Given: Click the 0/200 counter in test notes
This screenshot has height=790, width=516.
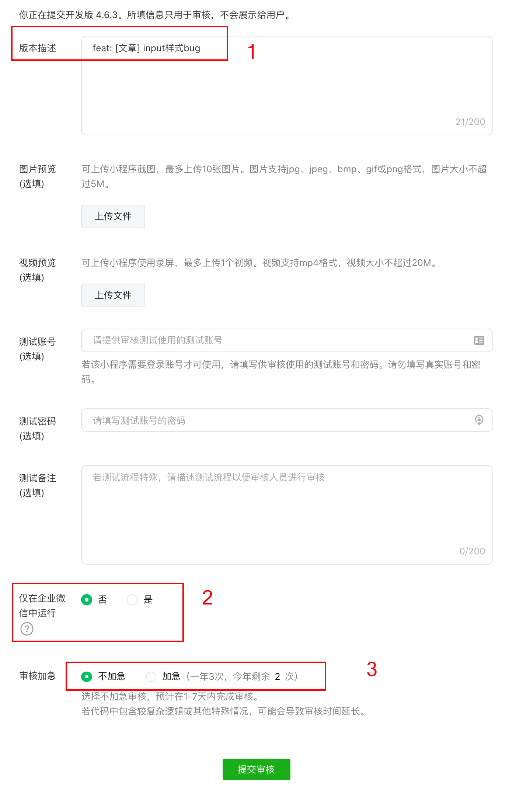Looking at the screenshot, I should 472,551.
